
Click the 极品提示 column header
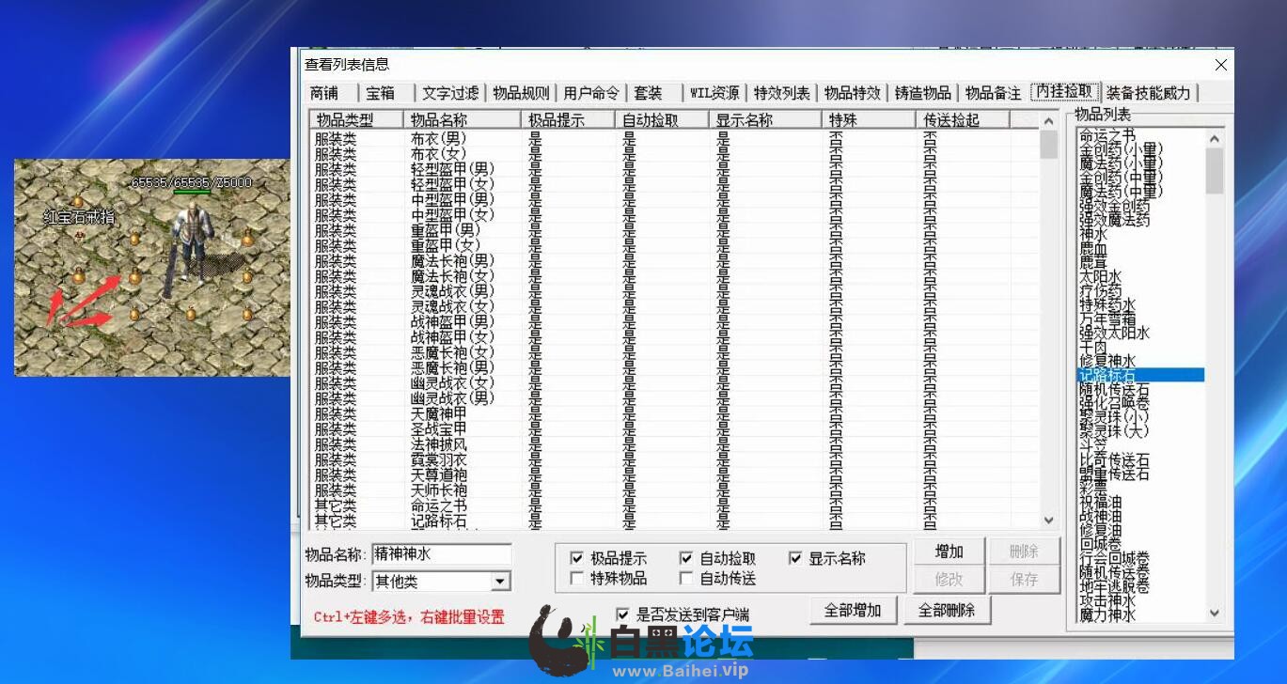pyautogui.click(x=568, y=120)
